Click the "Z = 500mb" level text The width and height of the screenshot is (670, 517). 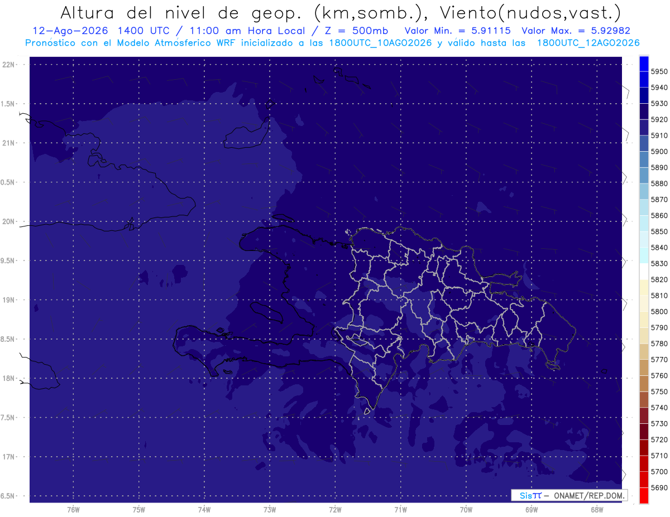click(x=353, y=31)
